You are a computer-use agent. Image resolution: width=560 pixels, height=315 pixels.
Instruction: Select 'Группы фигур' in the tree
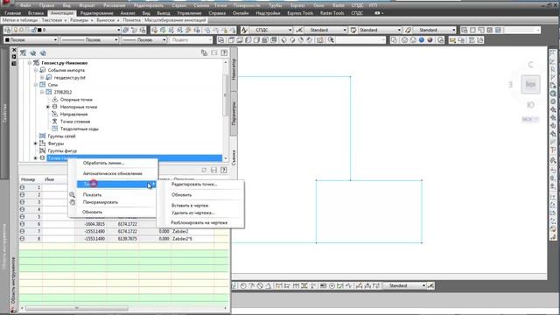point(62,151)
